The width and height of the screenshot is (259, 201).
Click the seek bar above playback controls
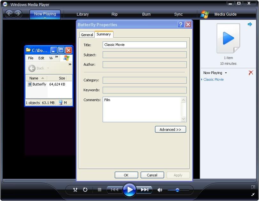(129, 181)
